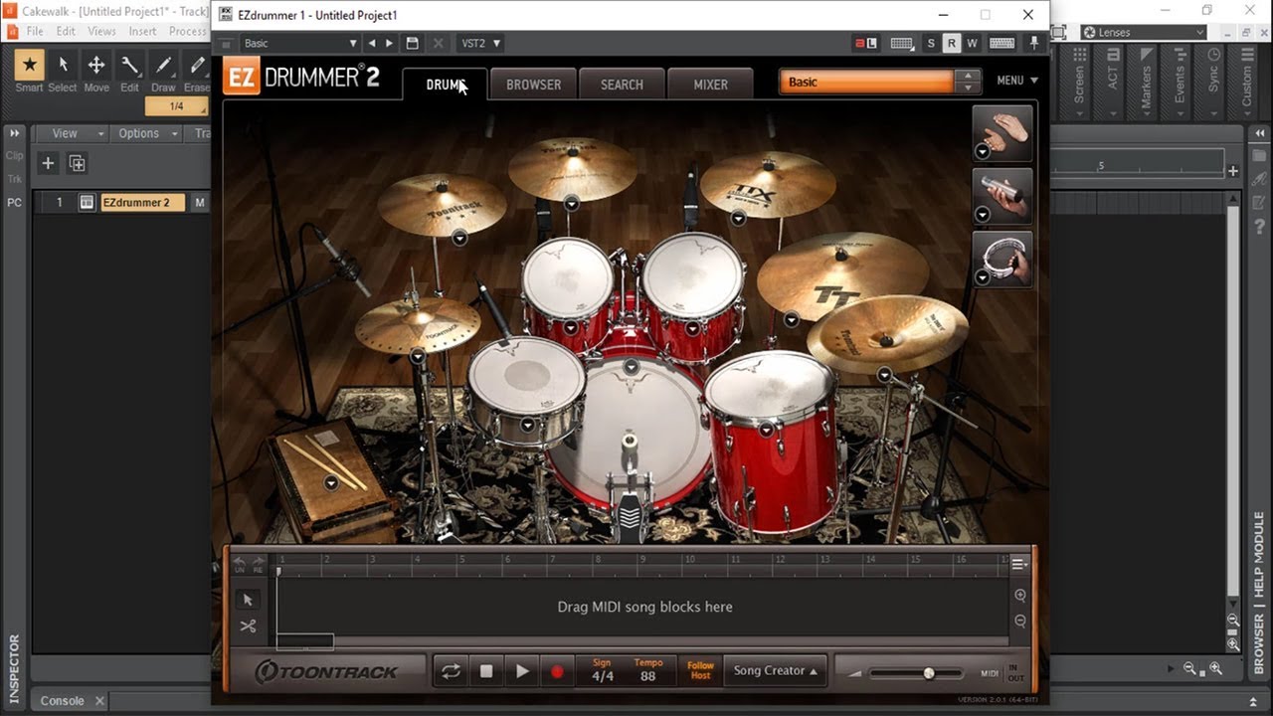The image size is (1273, 716).
Task: Toggle the Follow Host button
Action: pyautogui.click(x=700, y=671)
